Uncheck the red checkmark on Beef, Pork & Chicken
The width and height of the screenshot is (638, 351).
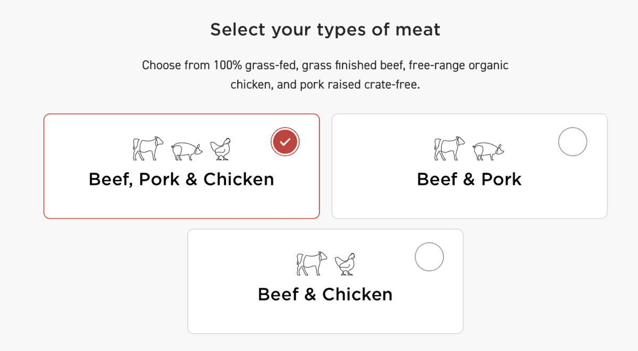[286, 142]
